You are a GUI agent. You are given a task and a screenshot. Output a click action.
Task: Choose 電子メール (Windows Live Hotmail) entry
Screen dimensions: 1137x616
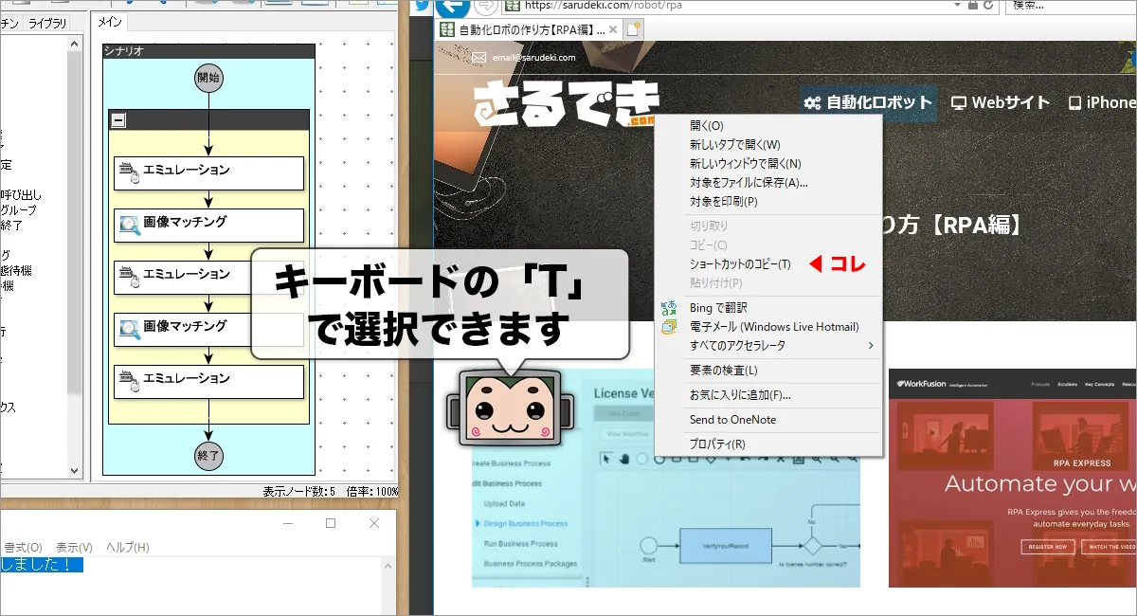click(768, 327)
